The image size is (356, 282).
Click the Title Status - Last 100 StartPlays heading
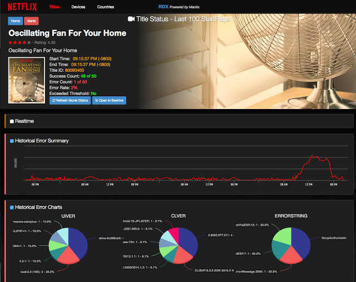tap(183, 19)
